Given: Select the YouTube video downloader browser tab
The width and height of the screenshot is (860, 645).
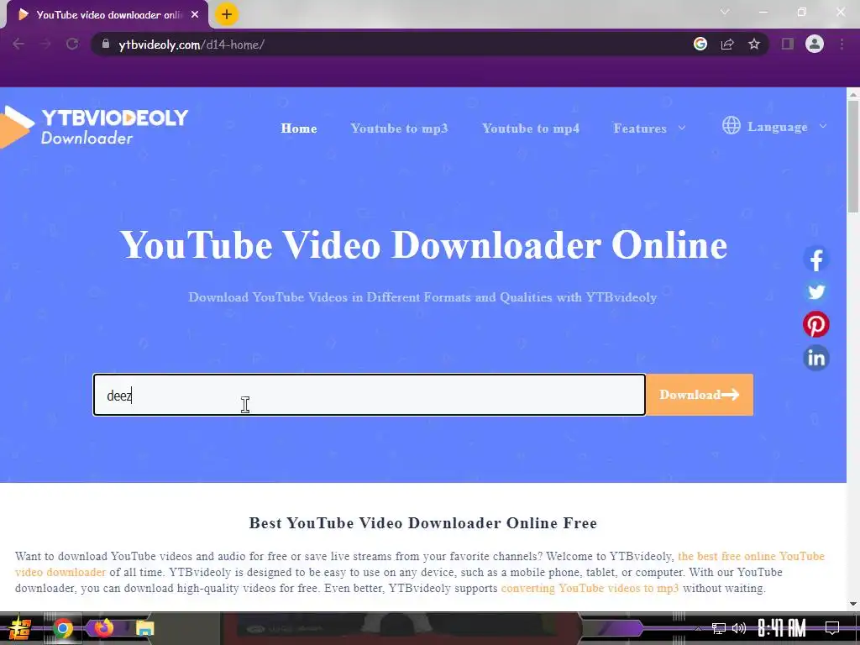Looking at the screenshot, I should point(107,15).
